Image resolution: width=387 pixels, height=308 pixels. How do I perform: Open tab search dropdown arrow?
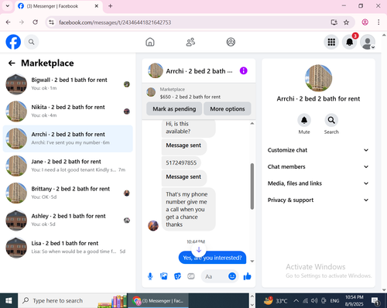[8, 5]
